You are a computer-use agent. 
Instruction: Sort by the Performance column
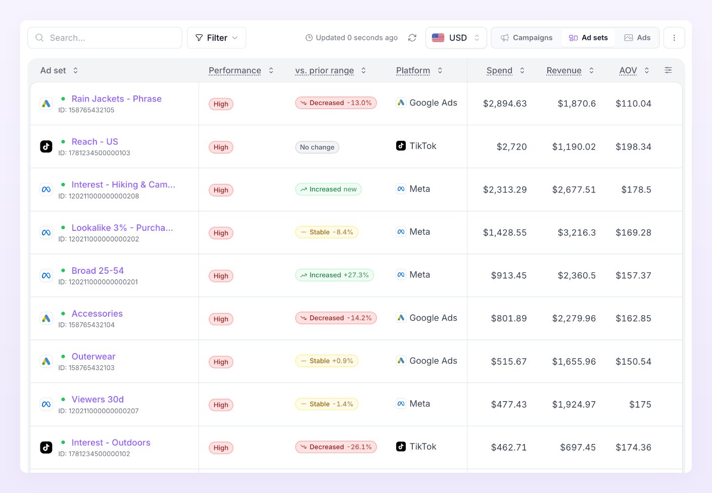point(241,71)
